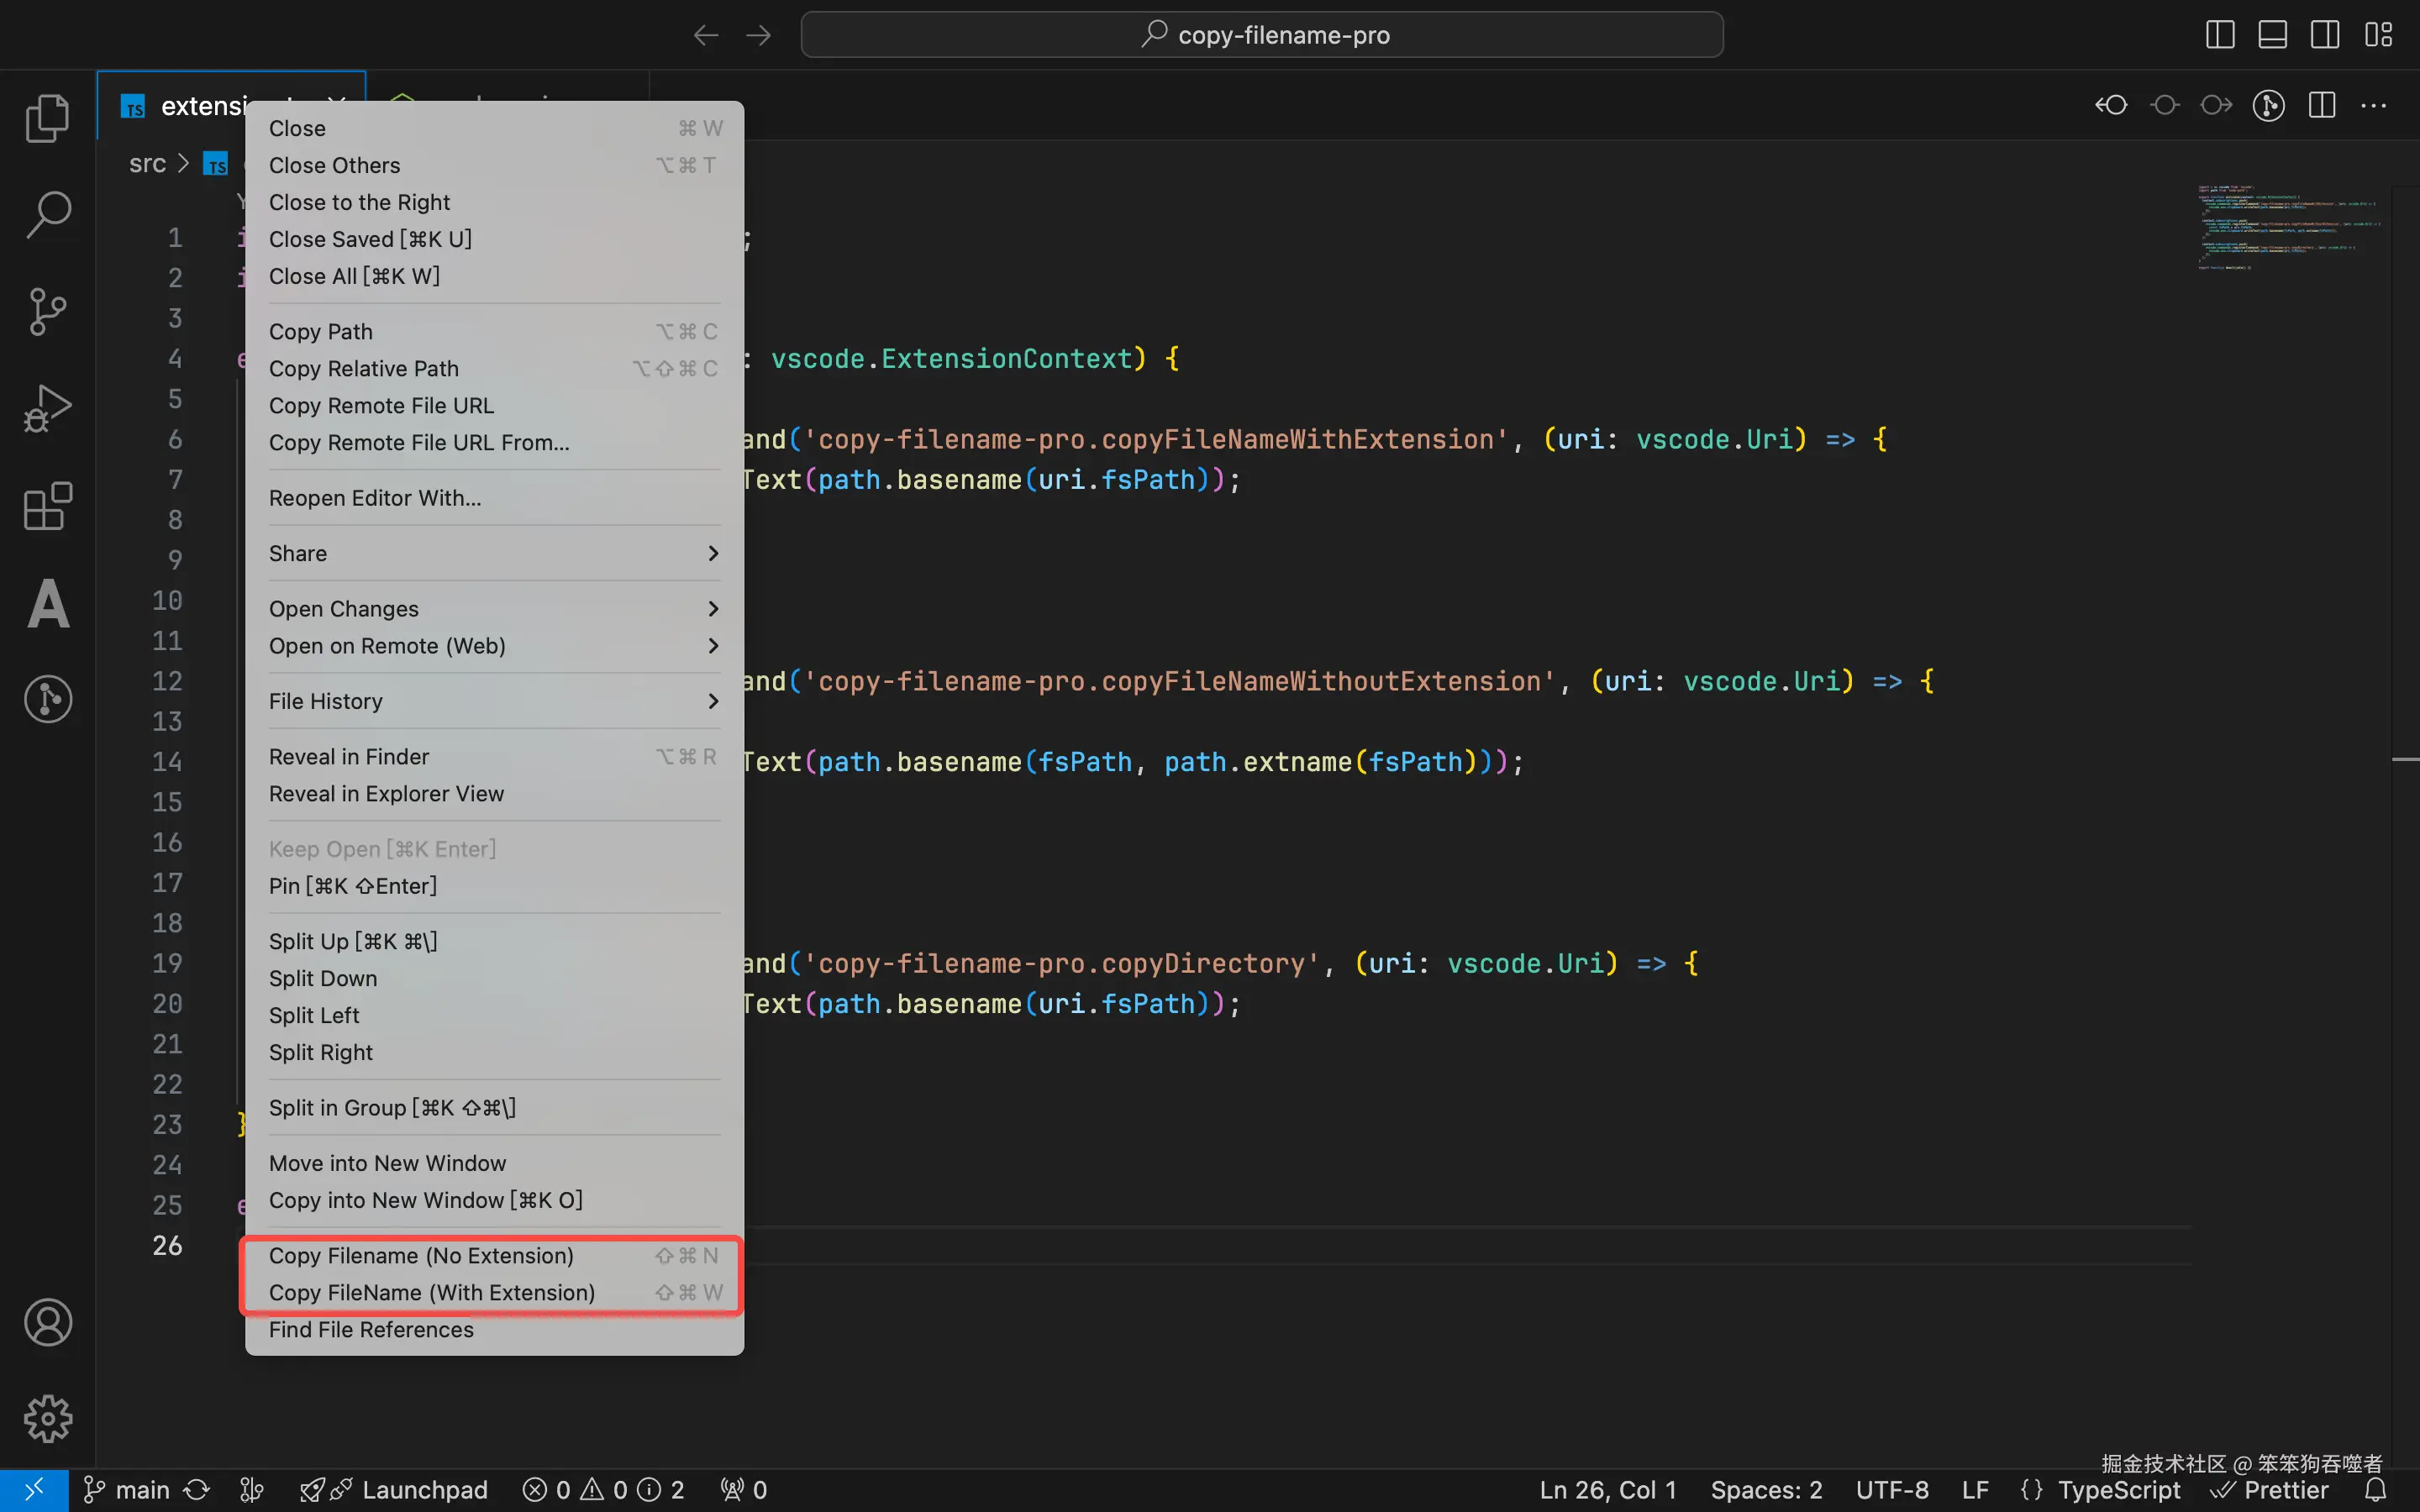
Task: Open the Search view icon
Action: coord(47,215)
